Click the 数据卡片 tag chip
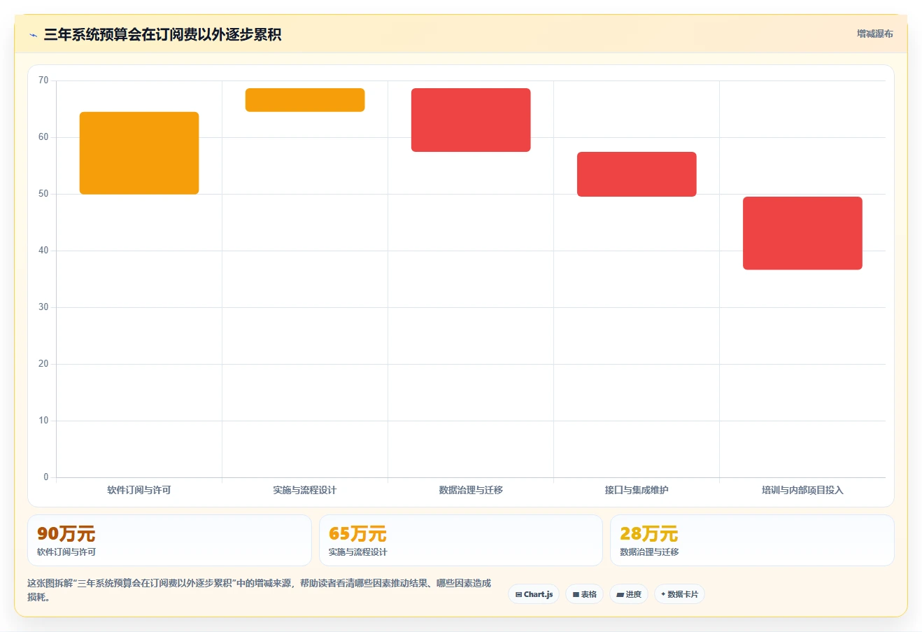The height and width of the screenshot is (632, 922). point(679,594)
